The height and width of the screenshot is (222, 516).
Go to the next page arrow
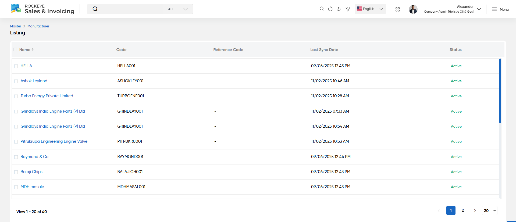tap(475, 211)
